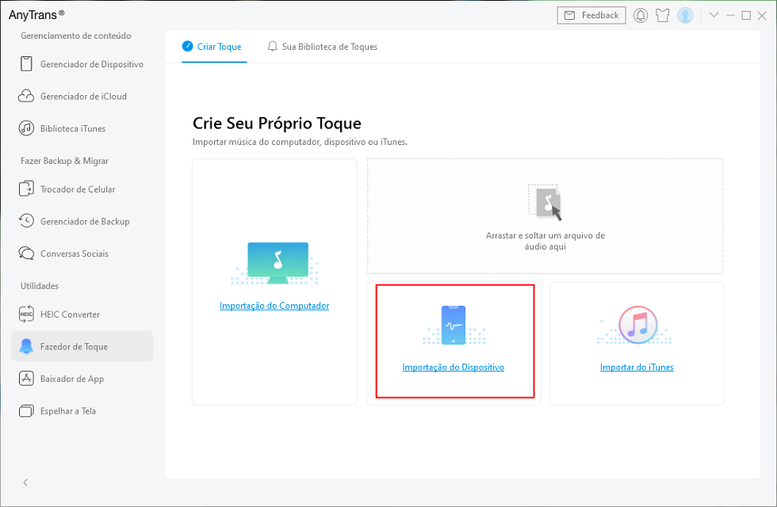Open HEIC Converter menu item
777x507 pixels.
point(82,314)
